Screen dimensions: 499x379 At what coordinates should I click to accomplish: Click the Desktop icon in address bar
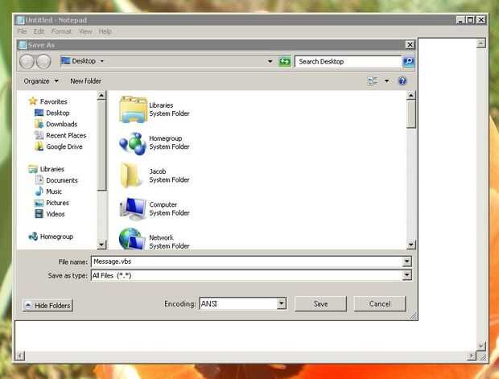click(65, 60)
